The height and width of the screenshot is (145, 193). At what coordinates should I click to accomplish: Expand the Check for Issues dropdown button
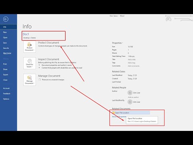pos(30,63)
